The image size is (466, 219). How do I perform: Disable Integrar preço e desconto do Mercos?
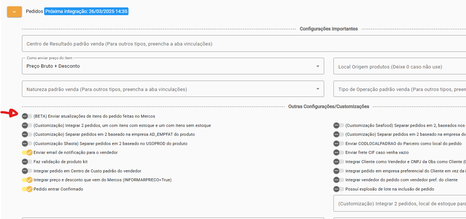click(27, 180)
